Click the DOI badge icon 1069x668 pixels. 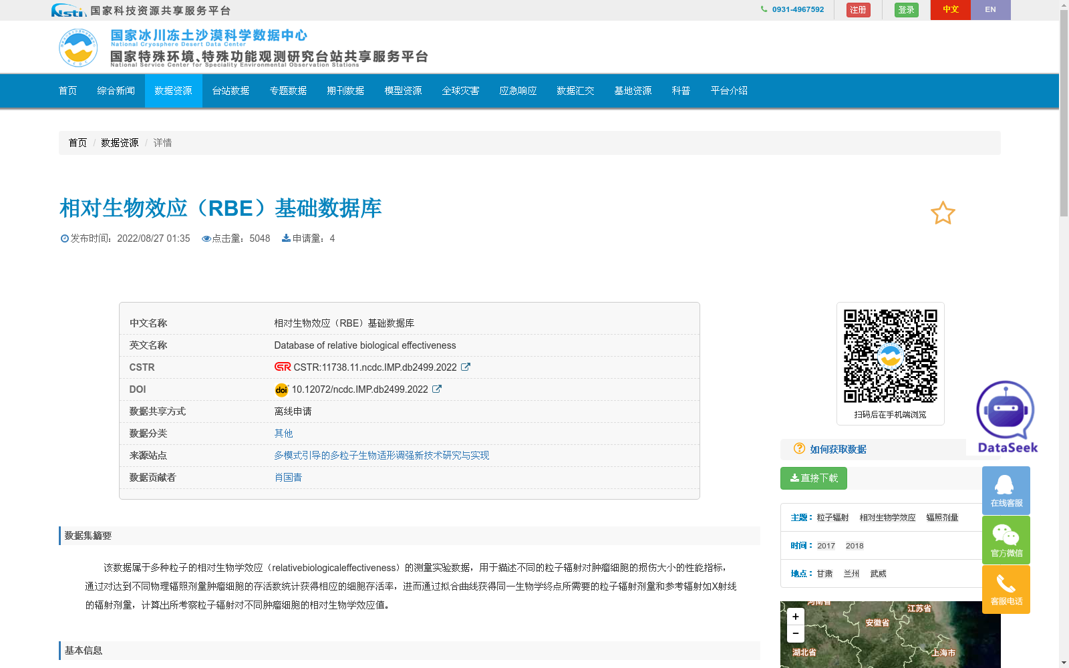281,389
